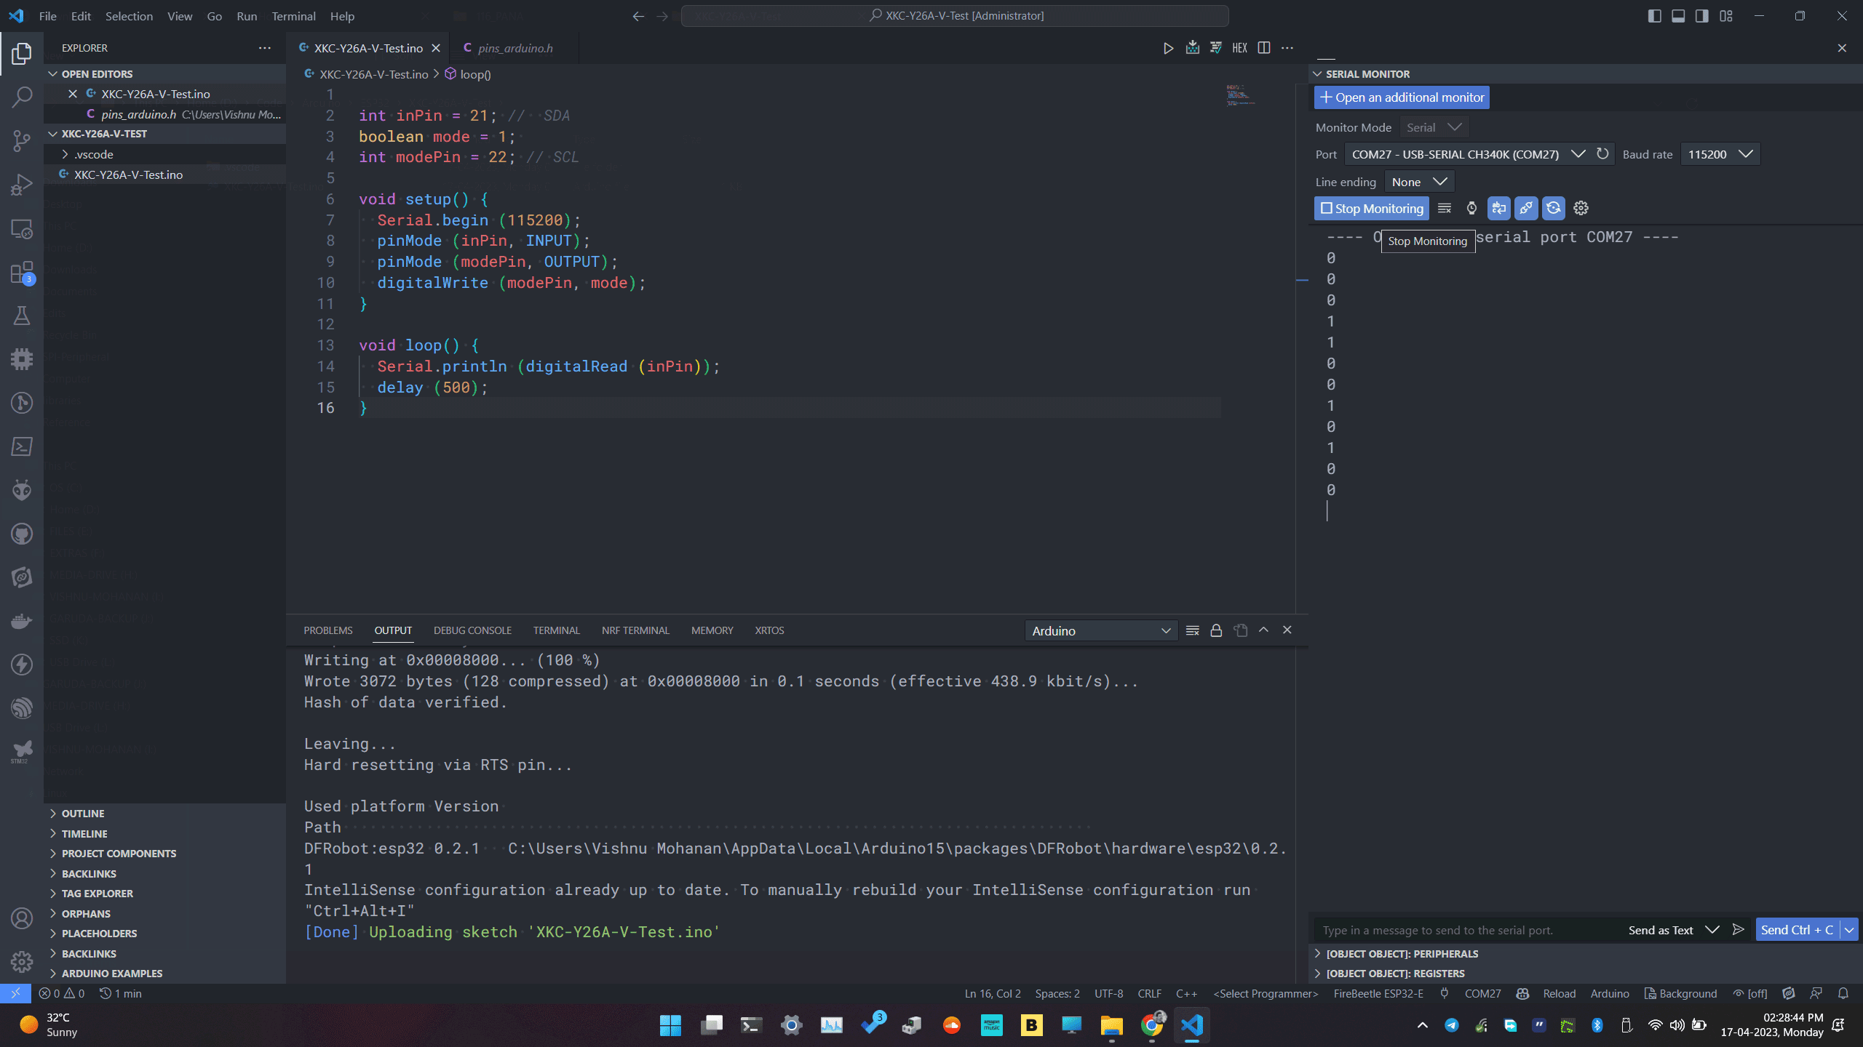
Task: Open the Baud rate dropdown
Action: (x=1720, y=154)
